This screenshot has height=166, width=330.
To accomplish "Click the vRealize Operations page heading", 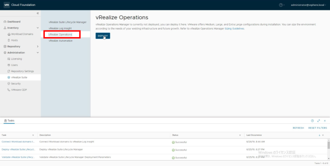I will (122, 17).
